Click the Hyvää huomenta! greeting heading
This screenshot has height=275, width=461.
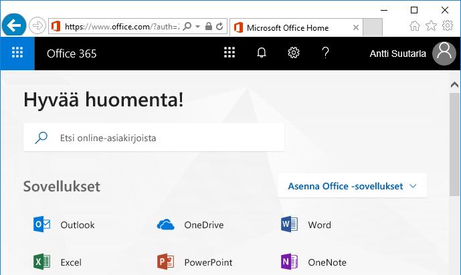tap(104, 100)
